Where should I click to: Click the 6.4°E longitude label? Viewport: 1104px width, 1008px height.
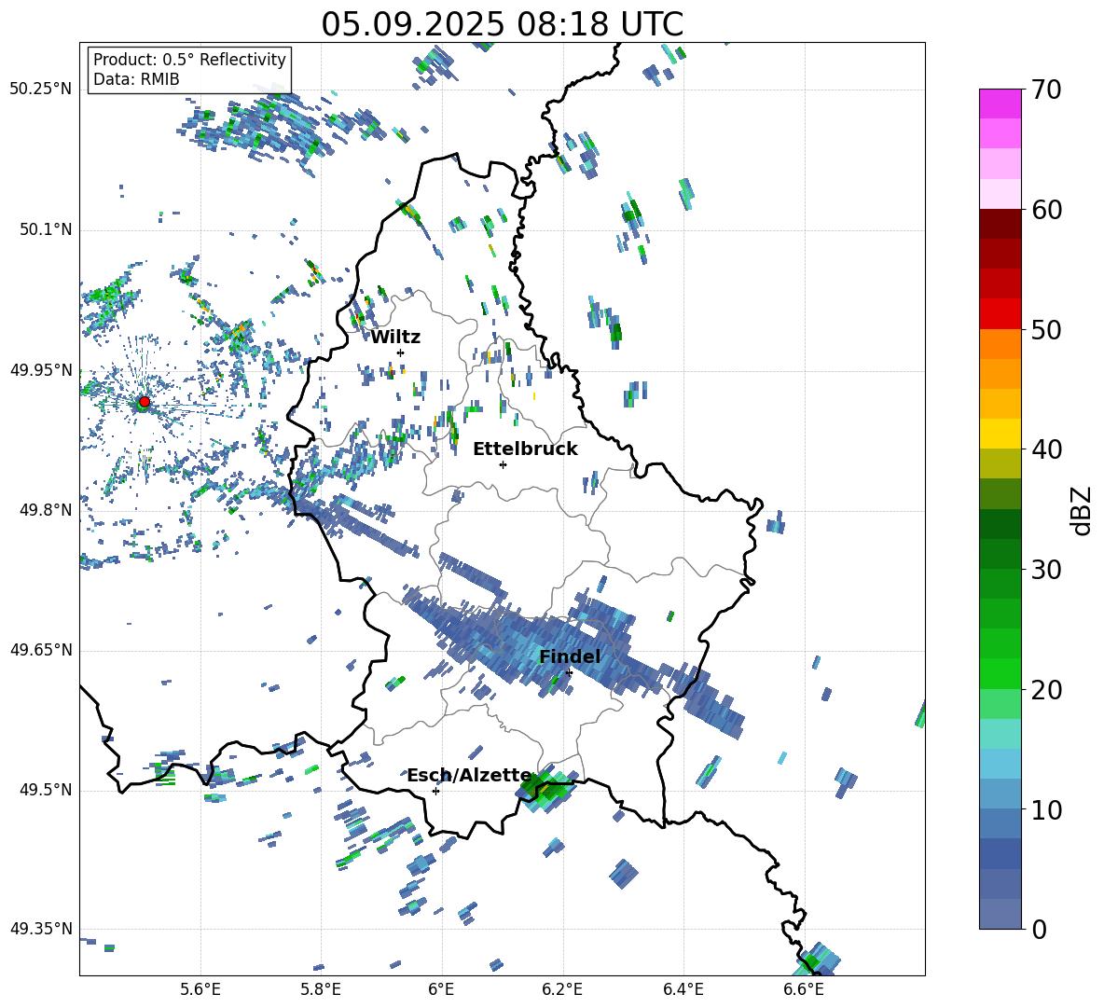coord(683,989)
